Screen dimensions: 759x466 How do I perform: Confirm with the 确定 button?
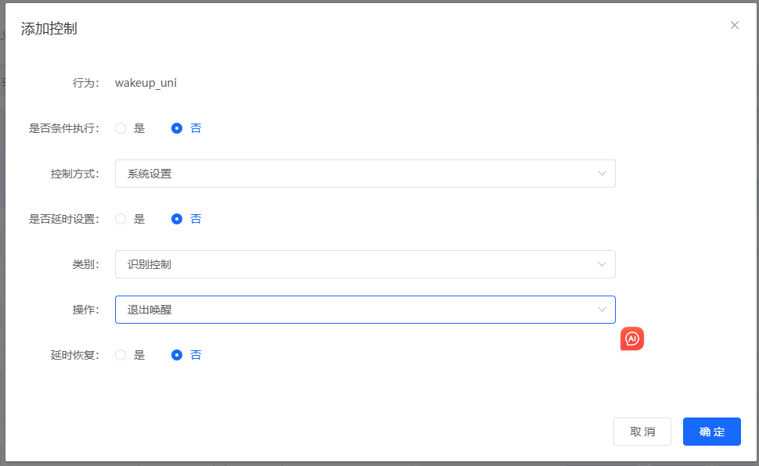pyautogui.click(x=711, y=432)
